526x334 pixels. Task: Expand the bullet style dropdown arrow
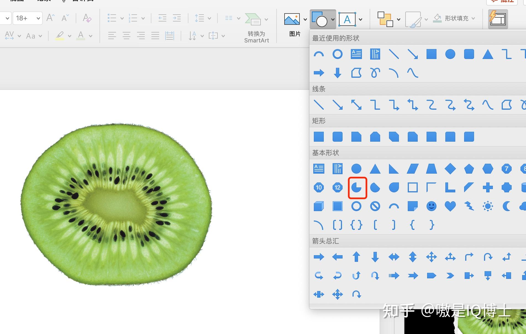pyautogui.click(x=122, y=18)
